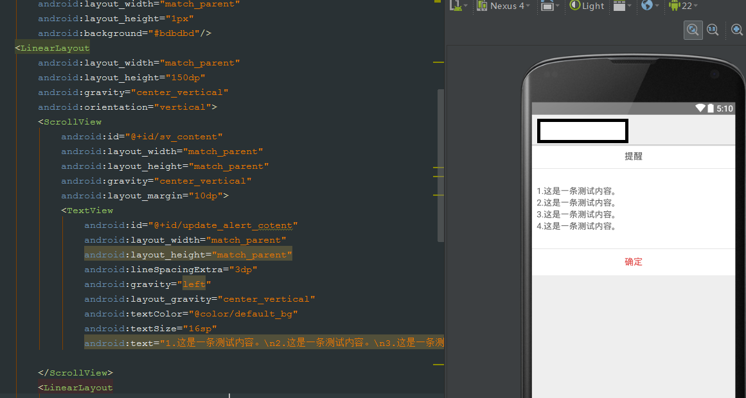Open the Android API 22 version dropdown
Viewport: 746px width, 398px height.
(683, 6)
